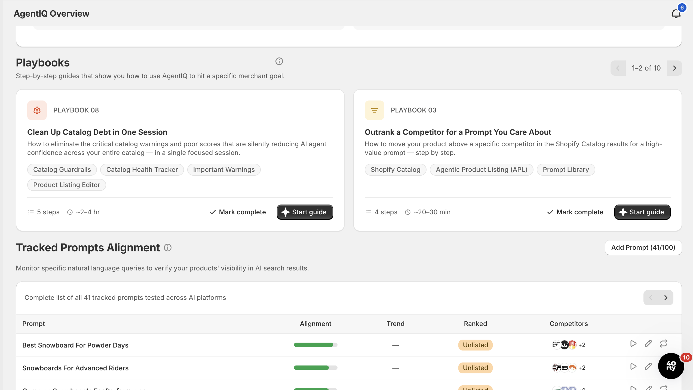Click the Advanced Riders alignment progress bar
This screenshot has height=390, width=693.
pos(315,368)
